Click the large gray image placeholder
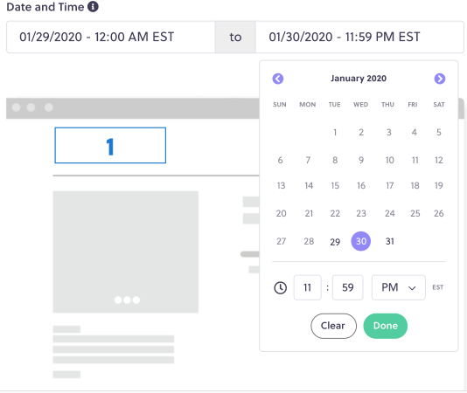 point(126,252)
